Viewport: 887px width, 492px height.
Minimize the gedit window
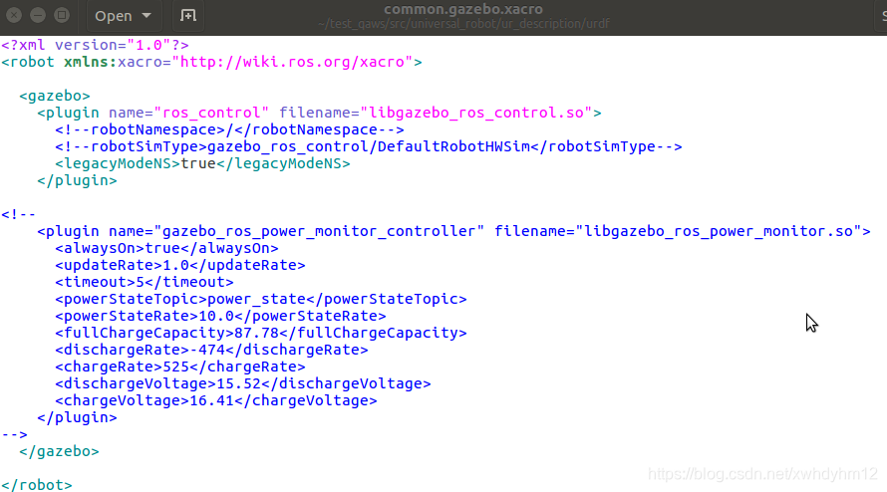38,15
